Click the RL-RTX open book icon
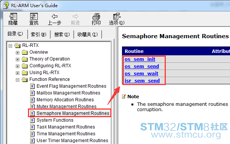The image size is (230, 144). click(17, 45)
